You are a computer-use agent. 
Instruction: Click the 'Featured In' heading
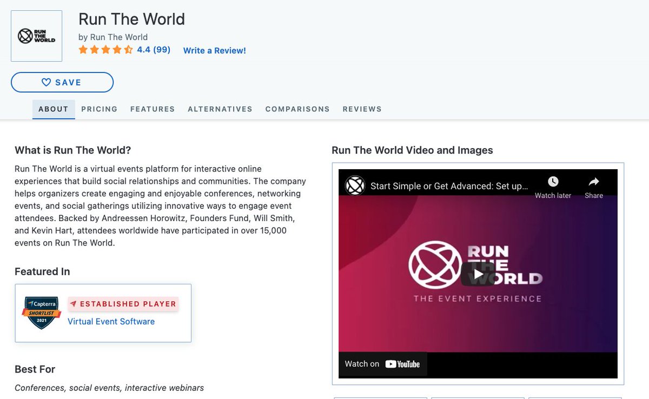click(x=42, y=271)
